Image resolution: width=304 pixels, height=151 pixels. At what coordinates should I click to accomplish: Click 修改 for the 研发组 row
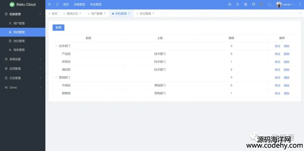coord(277,62)
